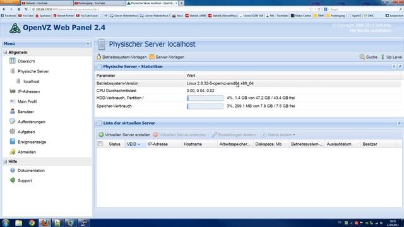
Task: Toggle the select-all checkbox in server list header
Action: click(100, 144)
